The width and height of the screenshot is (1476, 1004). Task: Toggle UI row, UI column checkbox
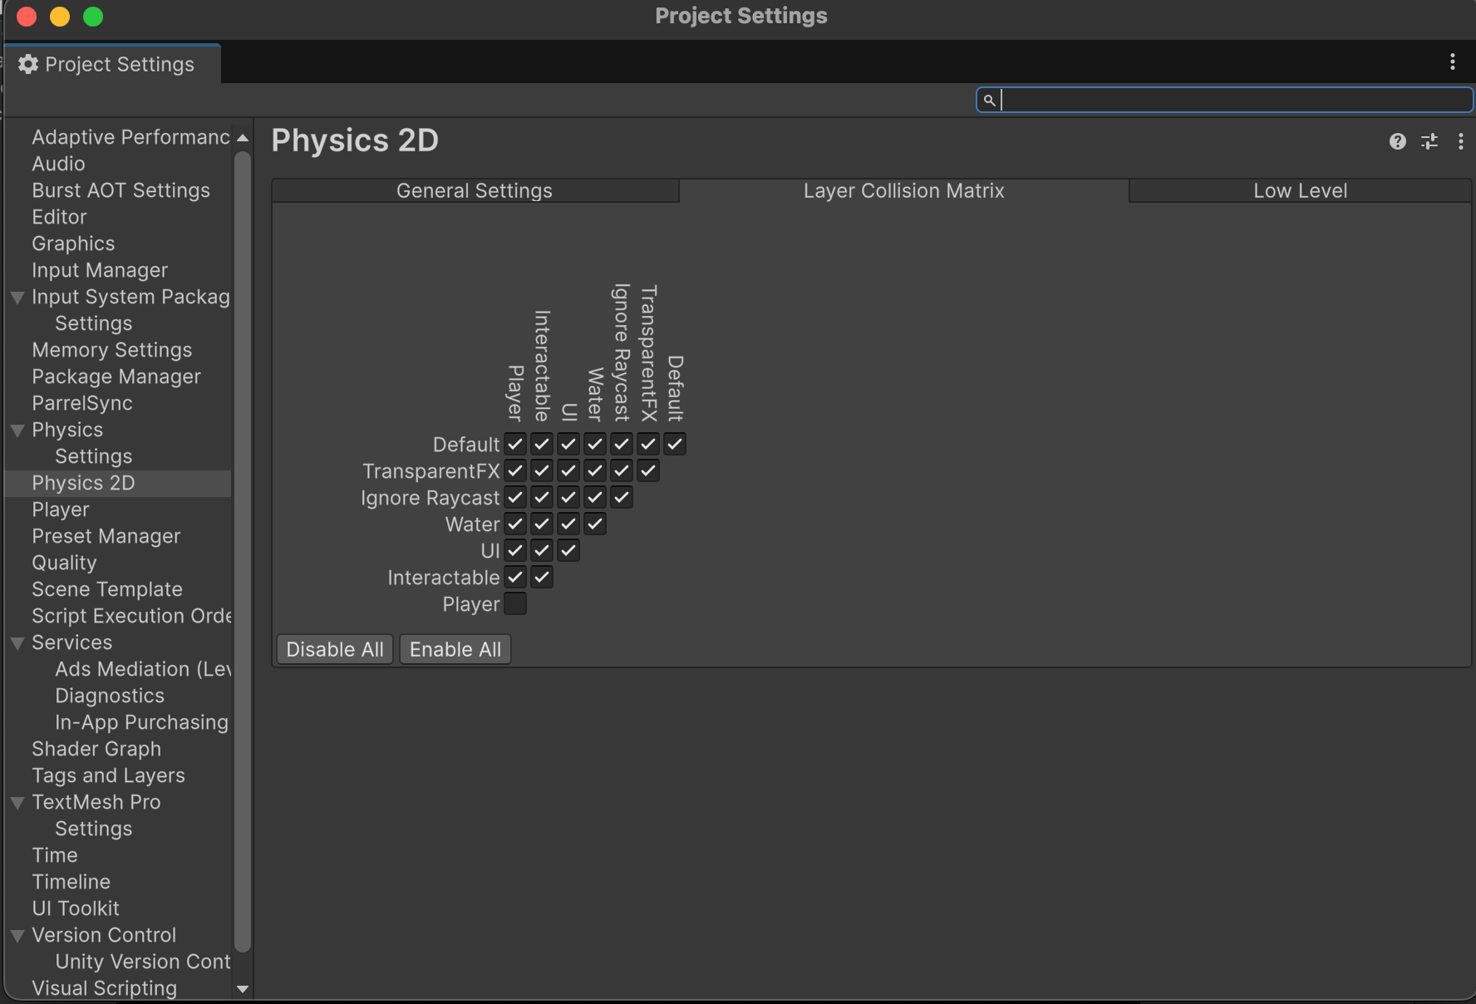pos(568,550)
